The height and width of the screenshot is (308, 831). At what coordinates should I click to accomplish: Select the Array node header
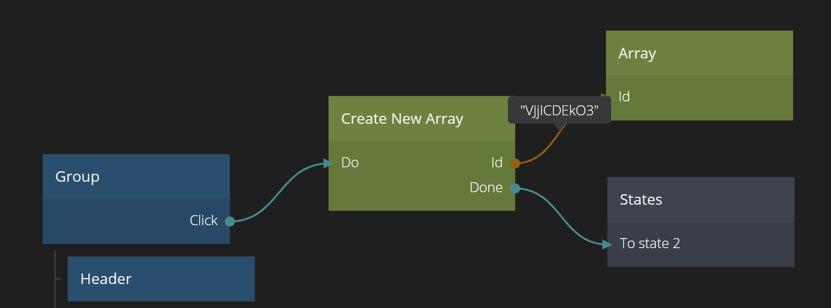point(699,53)
